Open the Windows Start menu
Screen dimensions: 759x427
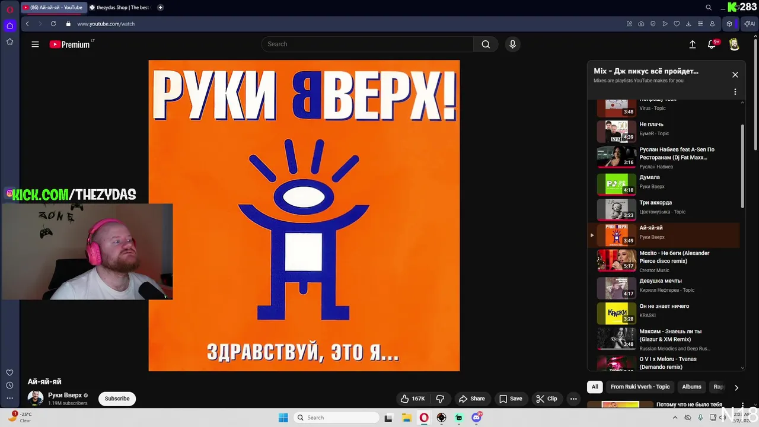(x=283, y=418)
